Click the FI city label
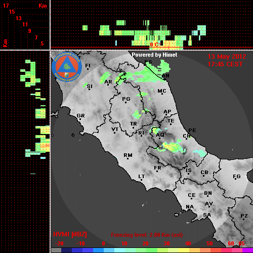 (x=88, y=65)
